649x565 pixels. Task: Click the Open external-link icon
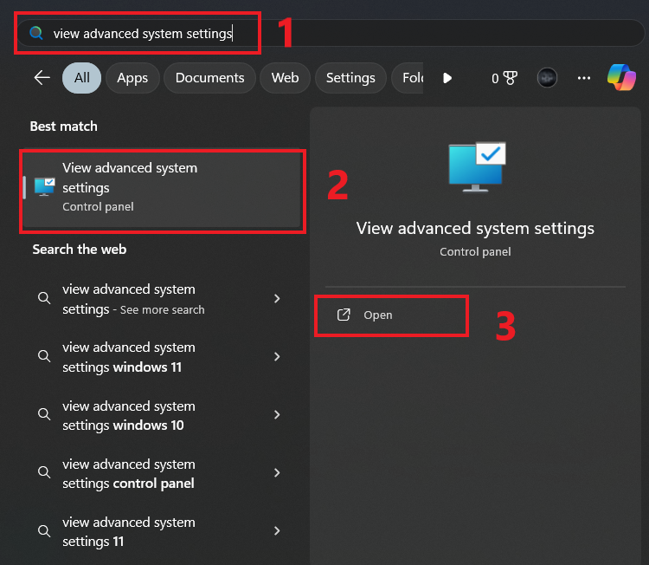(x=344, y=315)
